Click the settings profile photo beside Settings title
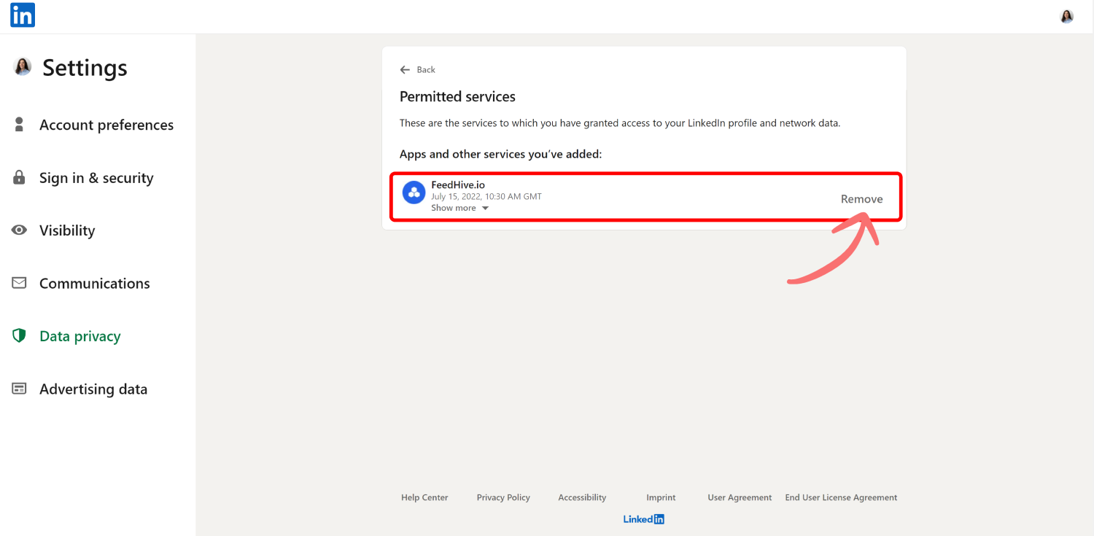 23,67
